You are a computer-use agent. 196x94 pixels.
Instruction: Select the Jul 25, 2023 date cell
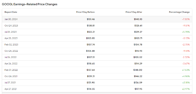(10, 32)
